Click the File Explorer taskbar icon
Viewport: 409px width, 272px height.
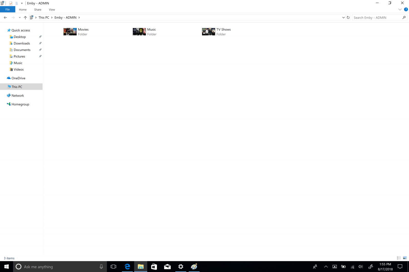pos(141,267)
